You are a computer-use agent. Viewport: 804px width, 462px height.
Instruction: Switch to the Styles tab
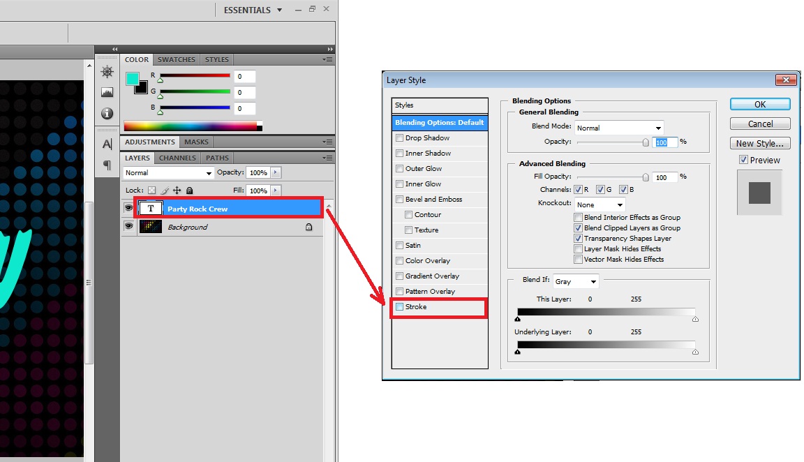[x=217, y=59]
